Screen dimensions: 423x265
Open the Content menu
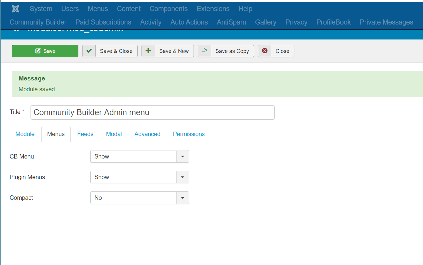click(x=129, y=9)
